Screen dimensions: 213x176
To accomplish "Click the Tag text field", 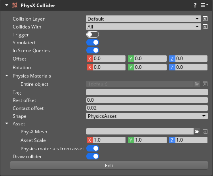I will tap(147, 92).
